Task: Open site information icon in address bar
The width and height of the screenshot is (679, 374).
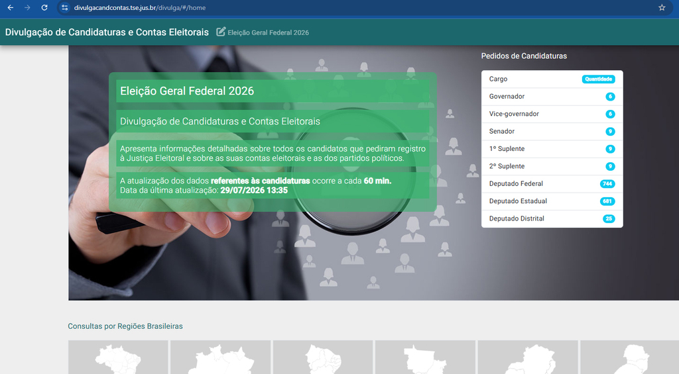Action: 64,8
